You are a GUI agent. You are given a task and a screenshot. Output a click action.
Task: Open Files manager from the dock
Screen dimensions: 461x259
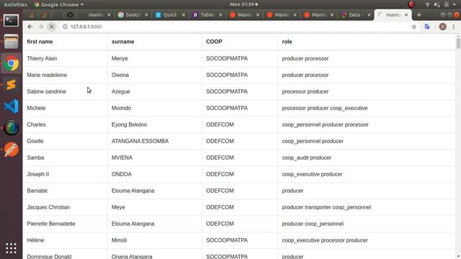(x=12, y=42)
